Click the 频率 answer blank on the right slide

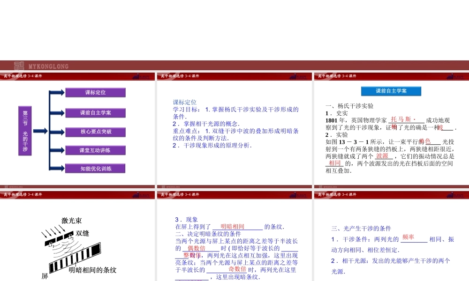pos(407,237)
